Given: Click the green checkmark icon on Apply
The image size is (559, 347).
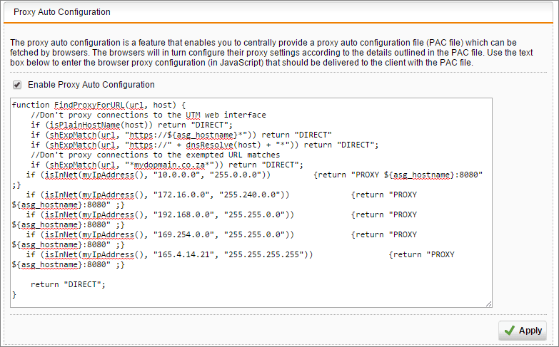Looking at the screenshot, I should click(510, 331).
